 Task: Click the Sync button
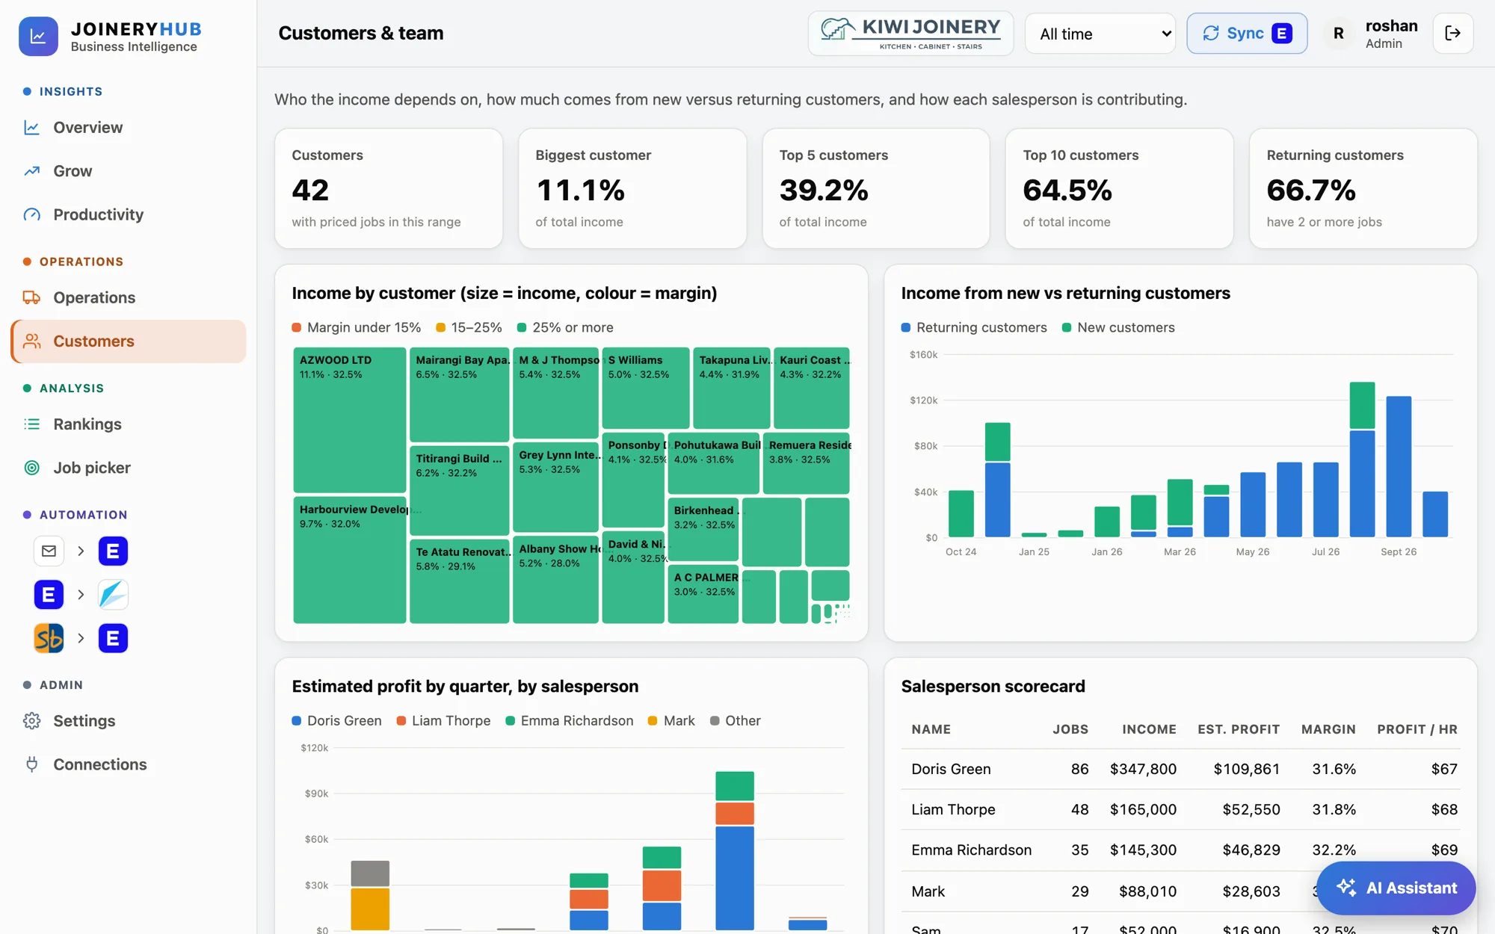[x=1247, y=34]
